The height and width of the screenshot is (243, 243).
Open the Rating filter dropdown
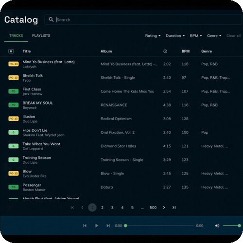point(153,36)
